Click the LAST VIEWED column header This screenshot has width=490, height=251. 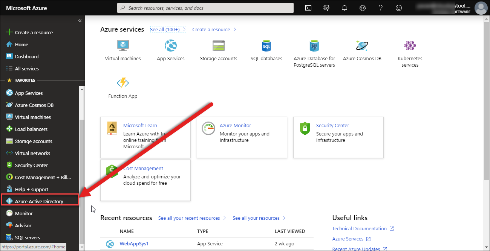(290, 231)
